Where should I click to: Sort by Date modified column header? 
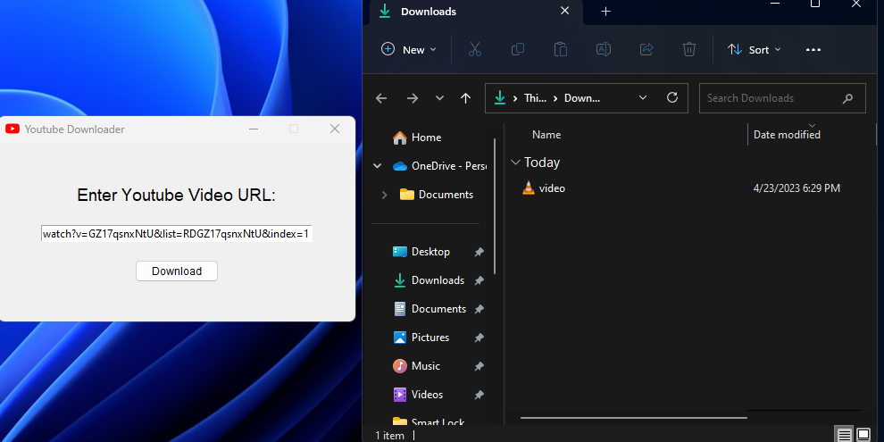click(787, 135)
